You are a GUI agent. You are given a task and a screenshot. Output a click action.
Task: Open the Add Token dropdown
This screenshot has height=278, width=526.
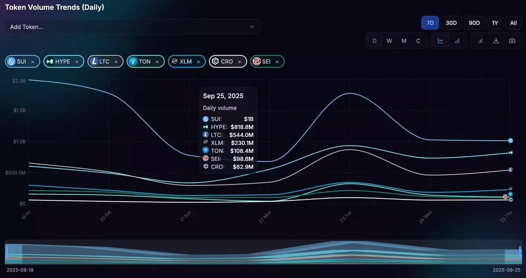tap(132, 27)
